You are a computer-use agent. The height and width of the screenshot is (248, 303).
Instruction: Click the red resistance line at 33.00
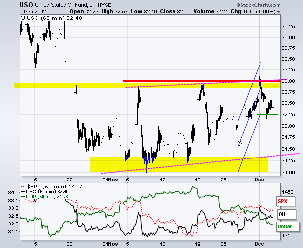pyautogui.click(x=201, y=81)
